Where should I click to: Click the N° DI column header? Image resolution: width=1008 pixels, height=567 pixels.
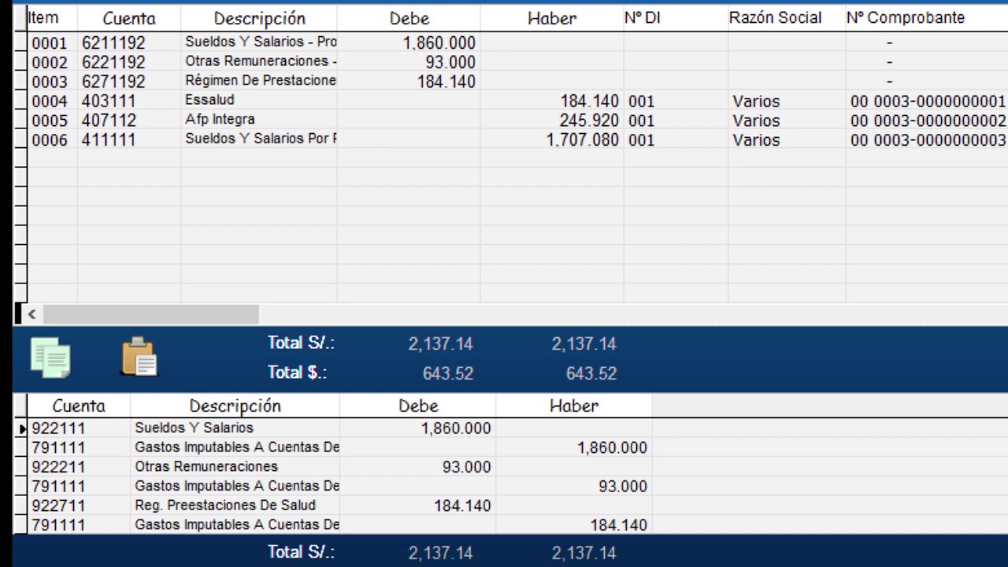(x=638, y=17)
